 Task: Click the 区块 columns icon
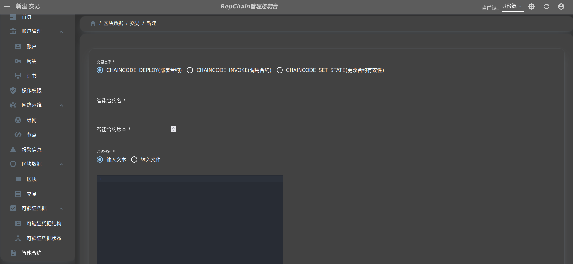(18, 179)
